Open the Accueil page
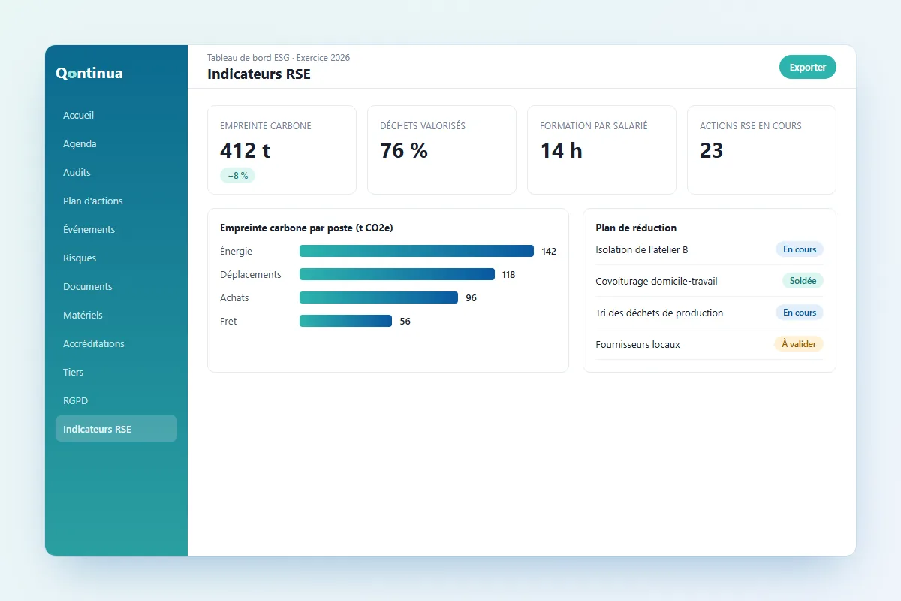 click(116, 115)
